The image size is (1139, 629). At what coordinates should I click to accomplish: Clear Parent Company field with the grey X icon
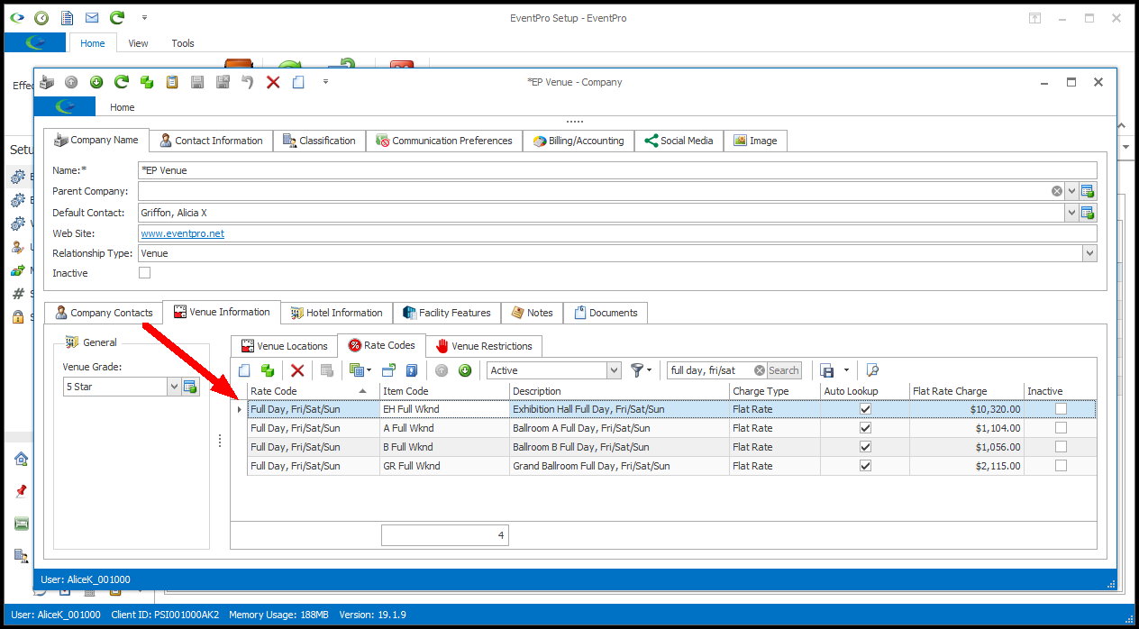(1056, 191)
